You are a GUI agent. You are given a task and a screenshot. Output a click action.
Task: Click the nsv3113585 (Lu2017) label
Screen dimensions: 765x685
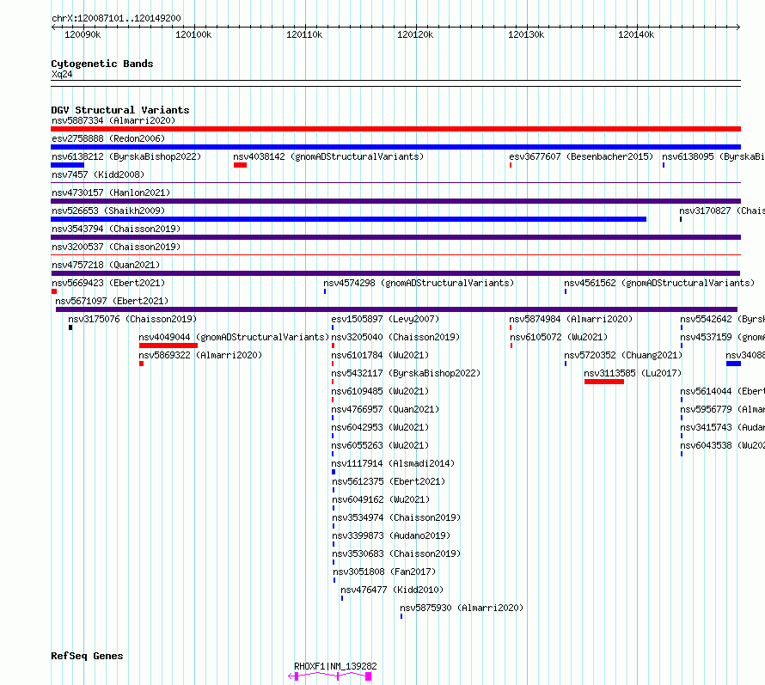pyautogui.click(x=633, y=373)
